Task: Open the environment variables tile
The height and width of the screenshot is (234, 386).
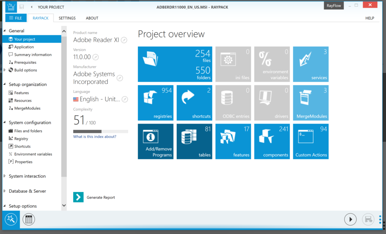Action: click(272, 64)
